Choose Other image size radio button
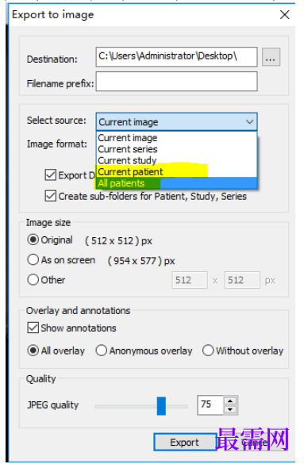 pyautogui.click(x=33, y=280)
